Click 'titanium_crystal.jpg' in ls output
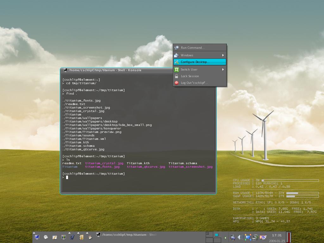 click(x=104, y=163)
